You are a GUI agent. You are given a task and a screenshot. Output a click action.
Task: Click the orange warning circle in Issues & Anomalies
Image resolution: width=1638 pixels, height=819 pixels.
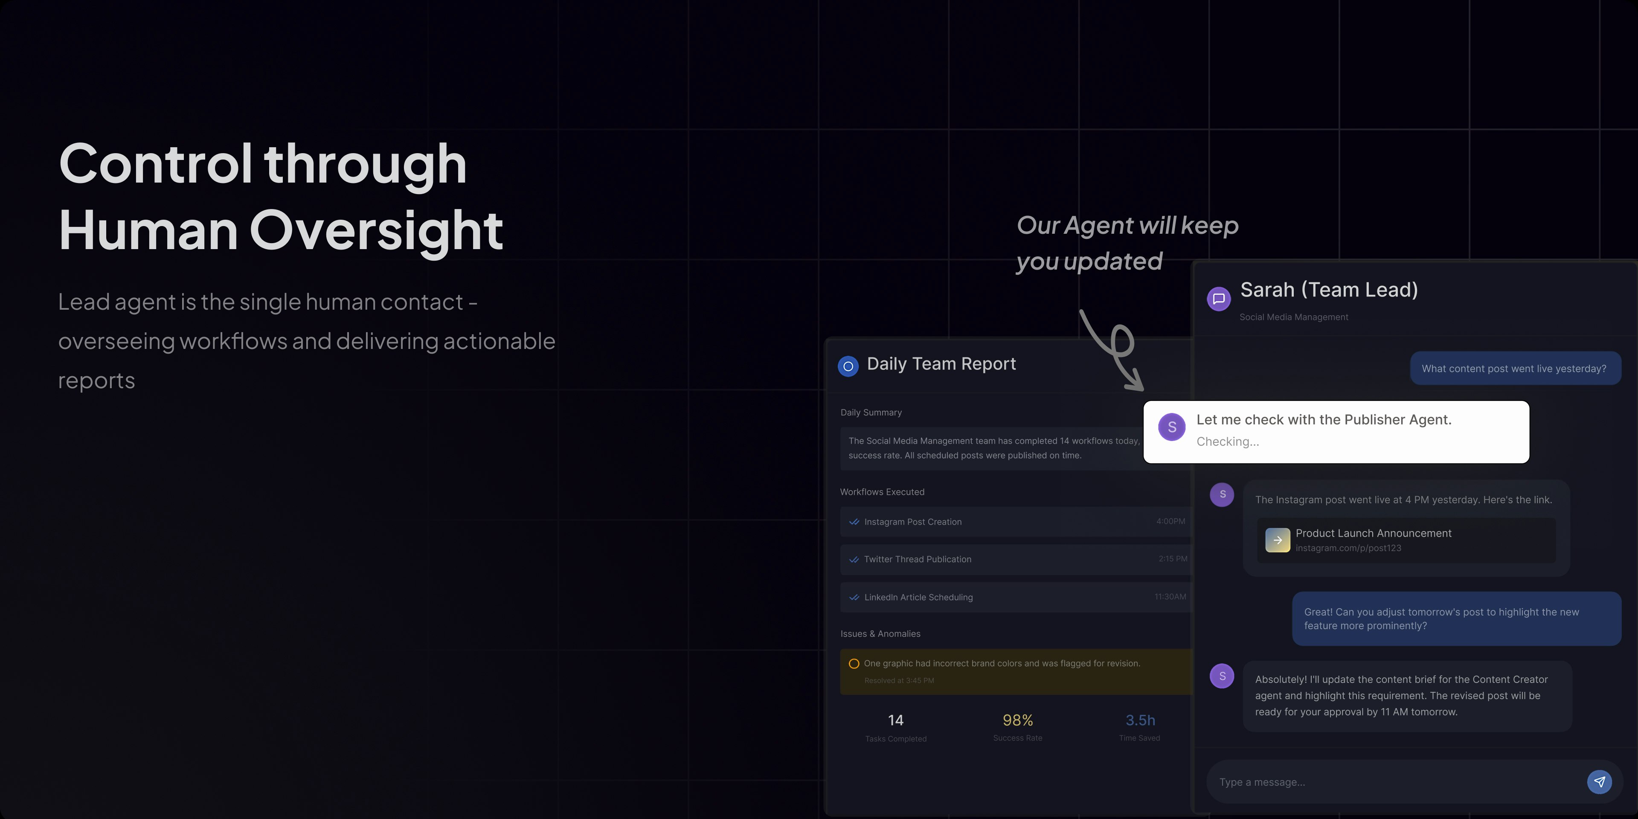[x=854, y=664]
